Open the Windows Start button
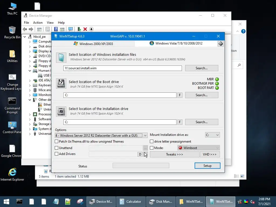Image resolution: width=276 pixels, height=207 pixels. (x=6, y=202)
